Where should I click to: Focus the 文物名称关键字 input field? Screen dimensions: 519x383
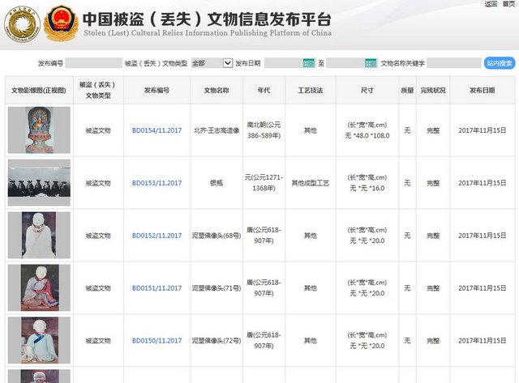pyautogui.click(x=454, y=63)
